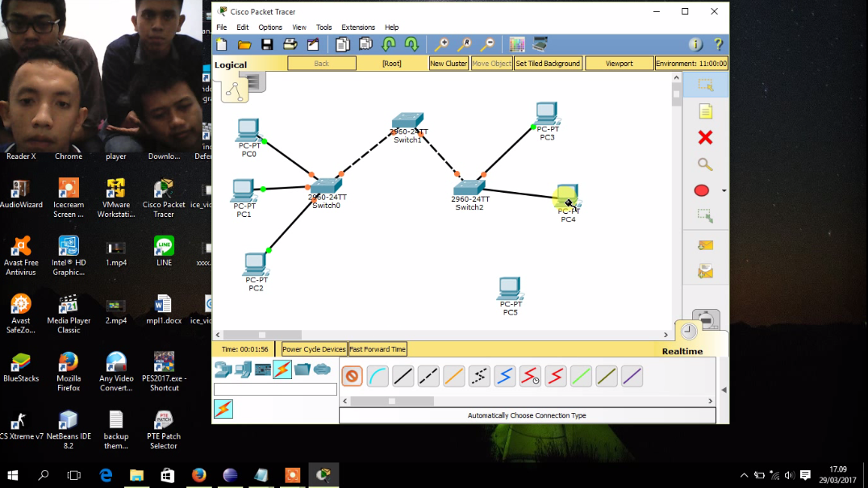Click Set Tiled Background button
Screen dimensions: 868x488
coord(548,64)
